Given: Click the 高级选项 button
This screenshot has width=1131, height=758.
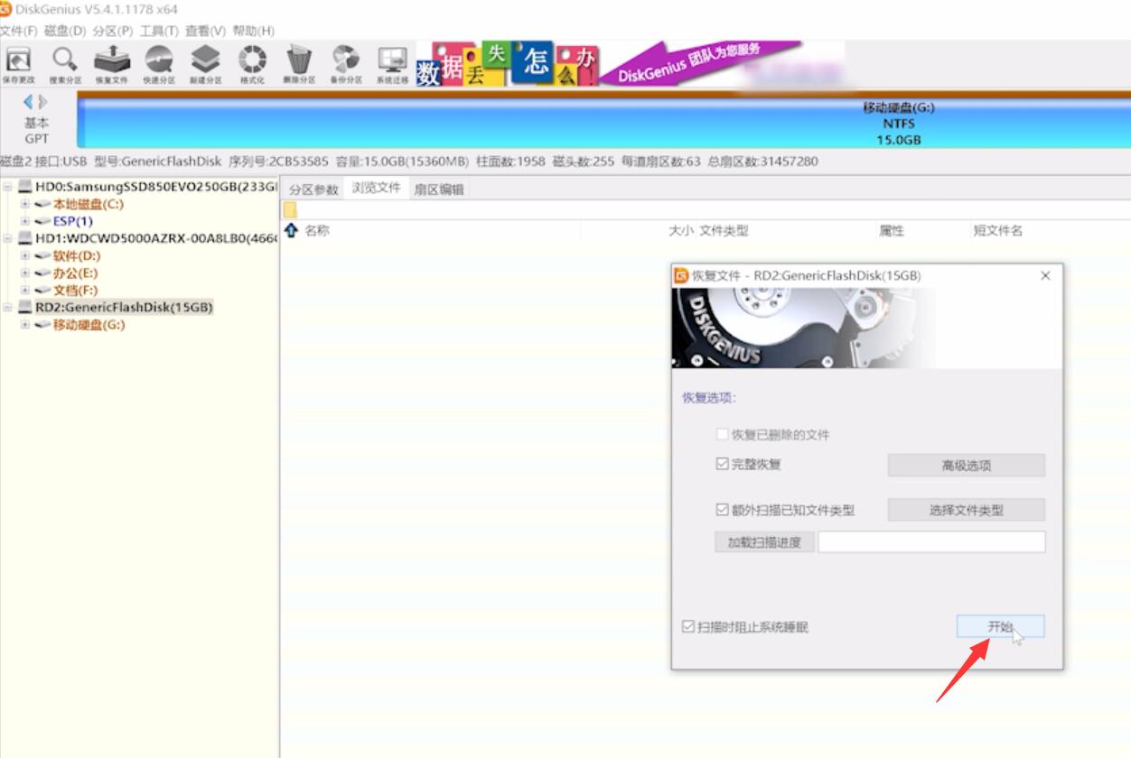Looking at the screenshot, I should click(x=967, y=466).
